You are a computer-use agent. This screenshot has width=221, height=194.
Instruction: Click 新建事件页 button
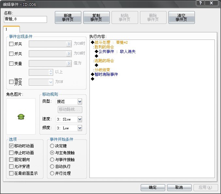68,18
